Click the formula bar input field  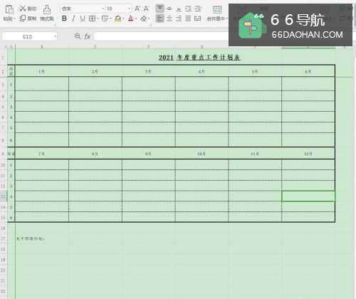pos(161,36)
